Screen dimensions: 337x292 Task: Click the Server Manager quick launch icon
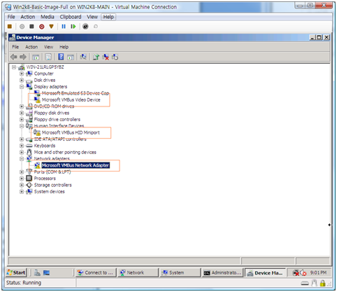[x=37, y=272]
